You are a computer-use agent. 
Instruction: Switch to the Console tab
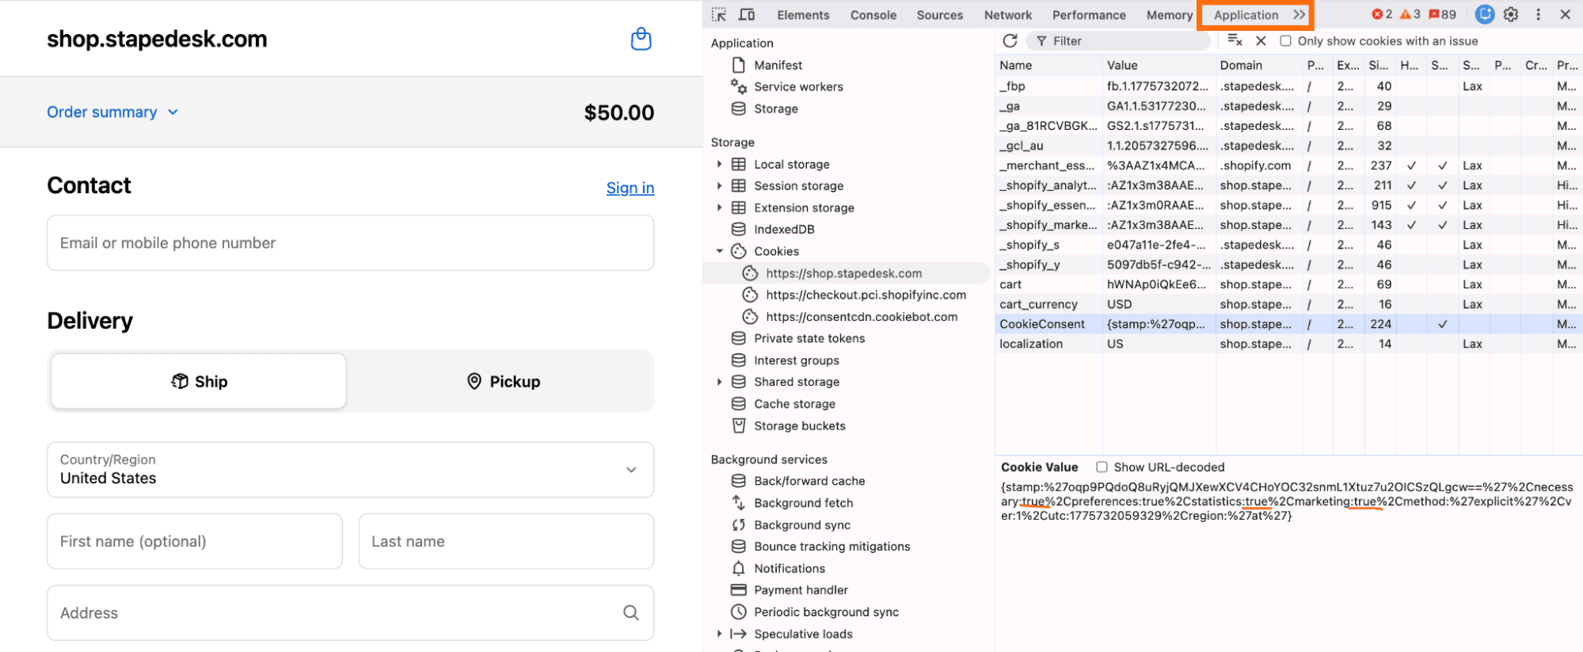pos(873,15)
